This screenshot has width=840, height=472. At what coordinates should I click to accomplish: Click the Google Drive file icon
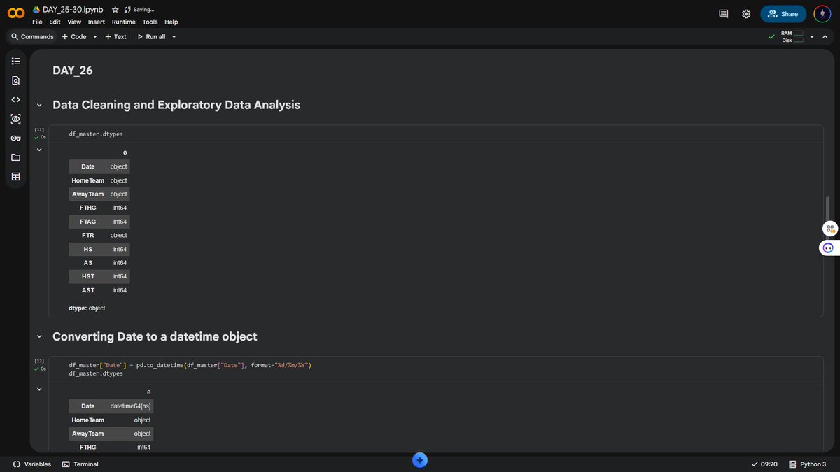coord(36,10)
